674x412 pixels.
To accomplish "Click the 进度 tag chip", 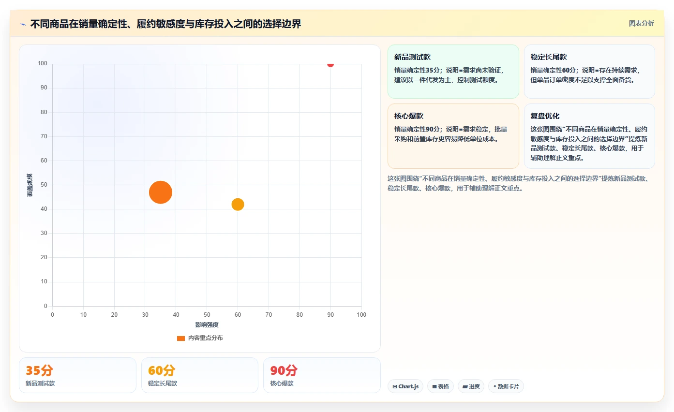I will [471, 386].
